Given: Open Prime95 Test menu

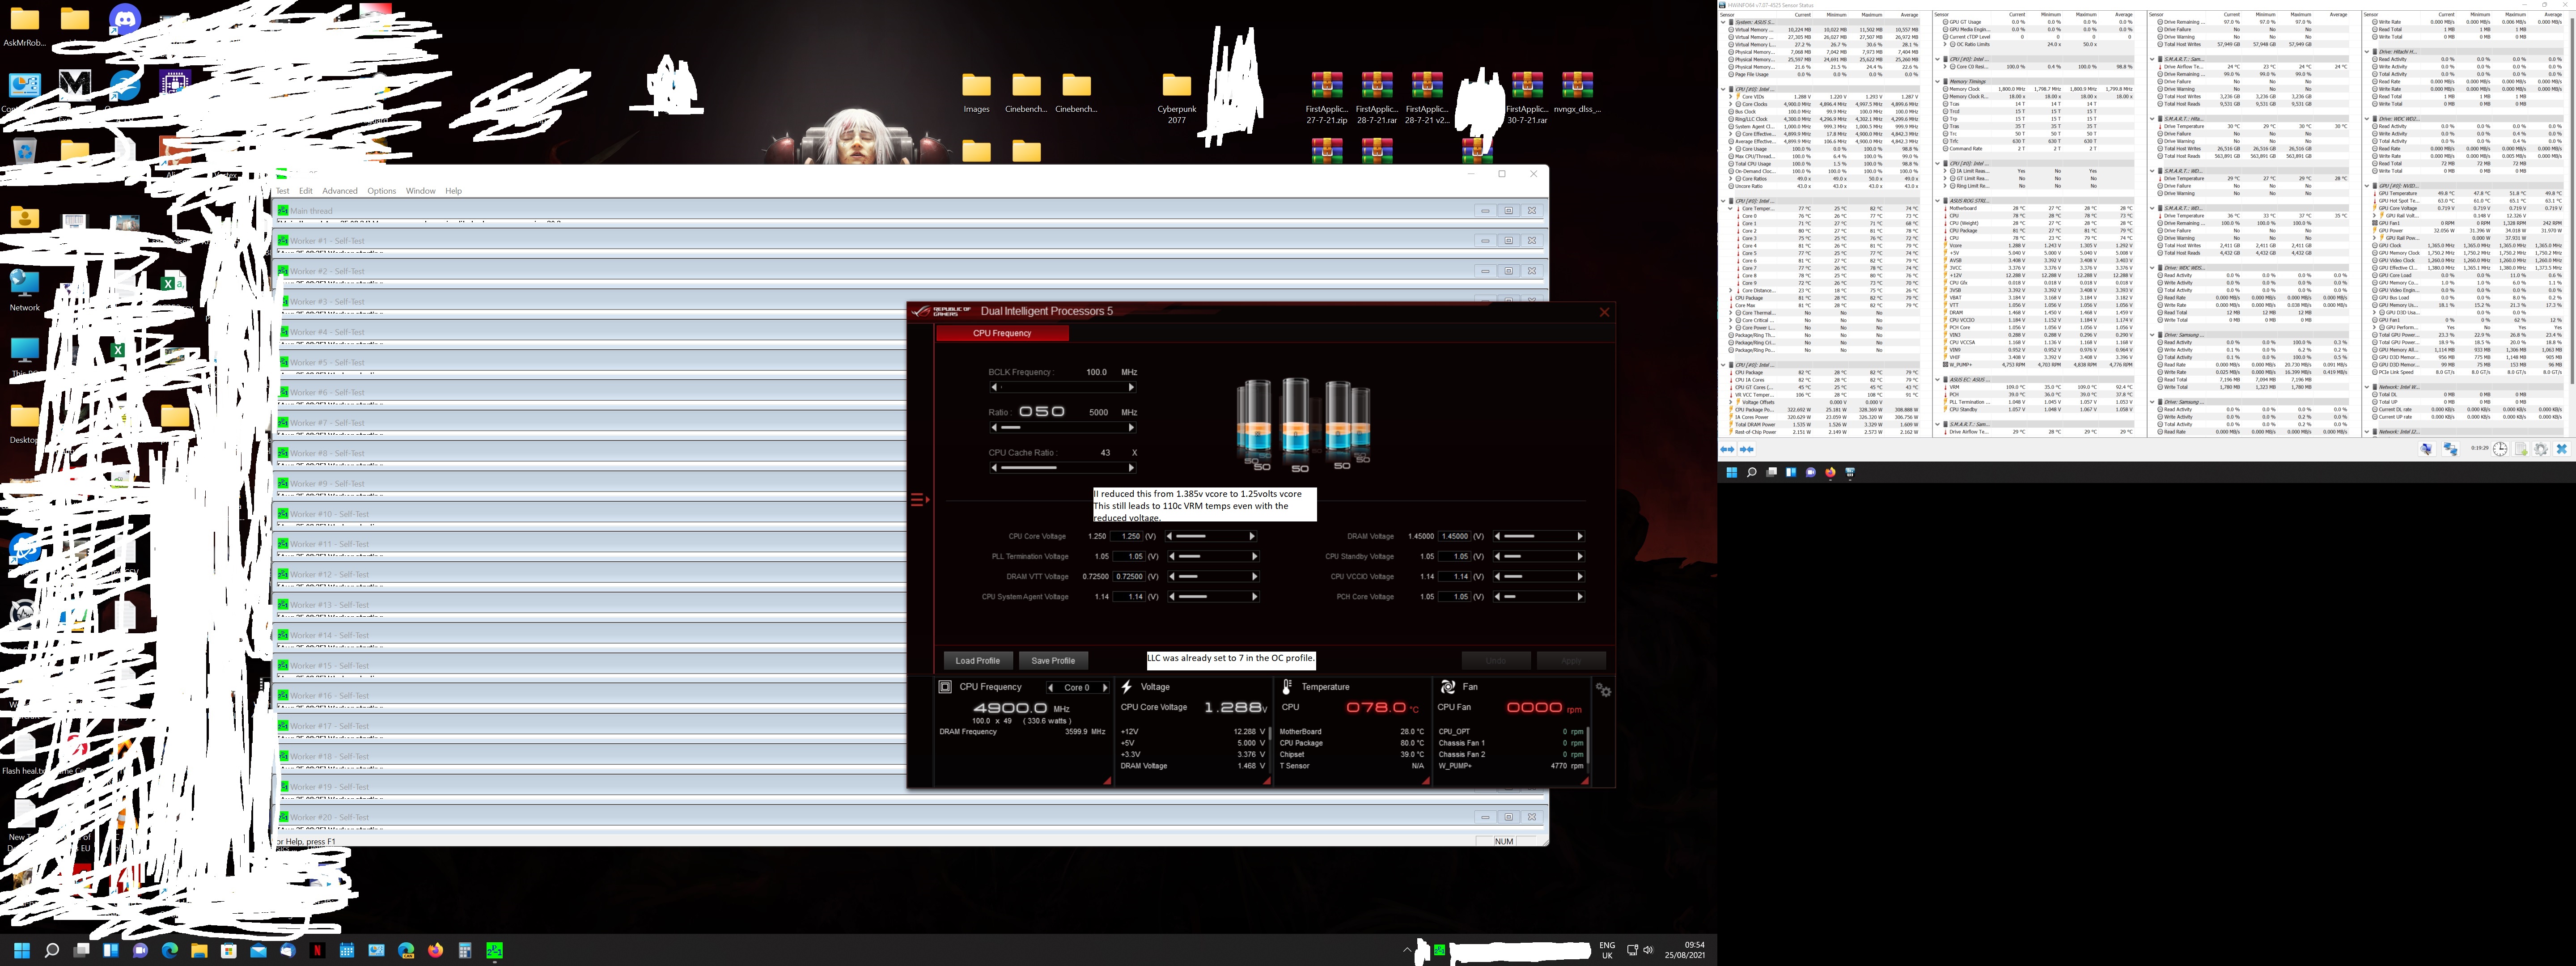Looking at the screenshot, I should tap(283, 191).
